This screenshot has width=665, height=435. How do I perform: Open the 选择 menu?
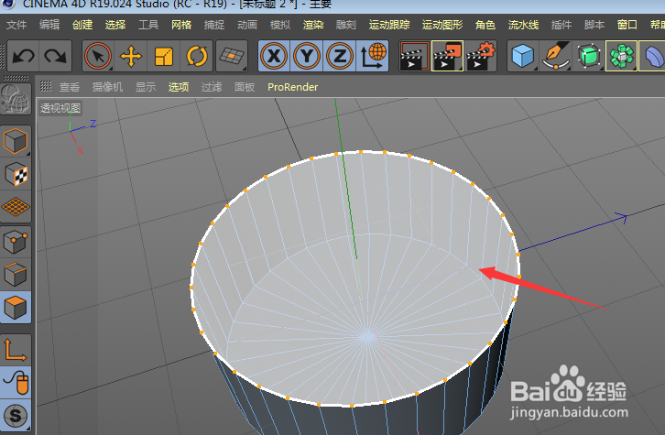pyautogui.click(x=115, y=25)
